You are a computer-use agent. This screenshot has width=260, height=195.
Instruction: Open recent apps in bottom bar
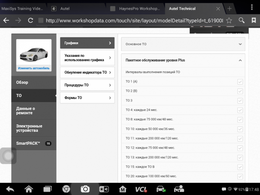48,189
